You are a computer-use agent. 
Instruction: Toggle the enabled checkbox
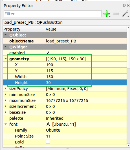pyautogui.click(x=48, y=53)
